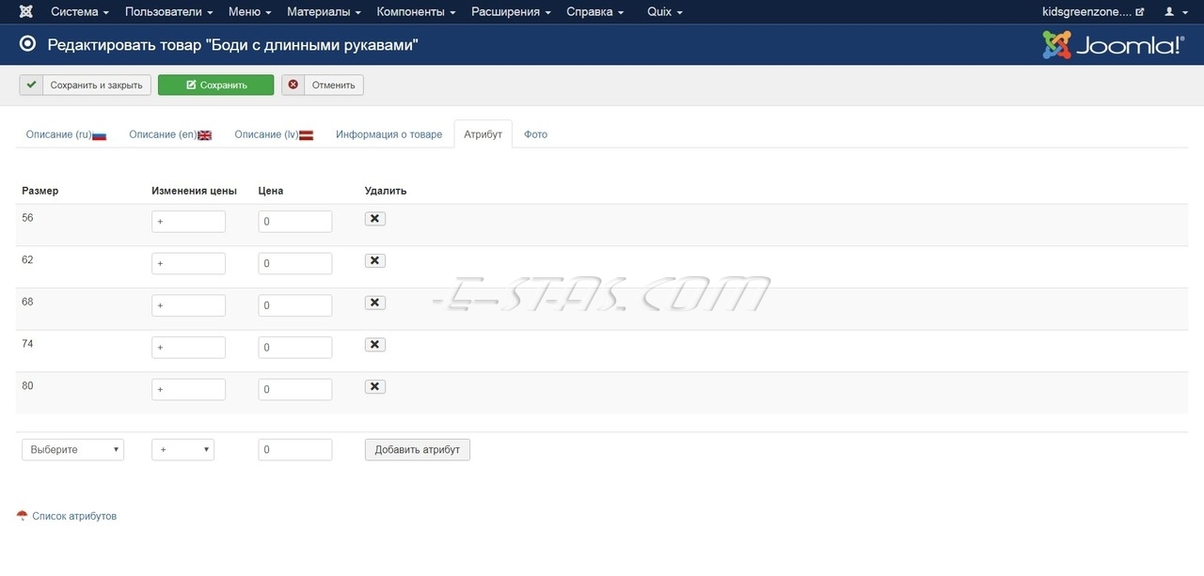Click the Цена column header

coord(271,191)
